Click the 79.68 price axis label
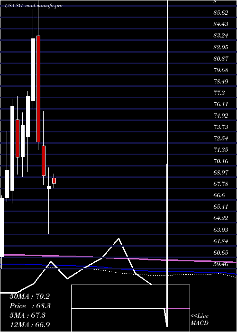This screenshot has height=332, width=237. click(221, 70)
